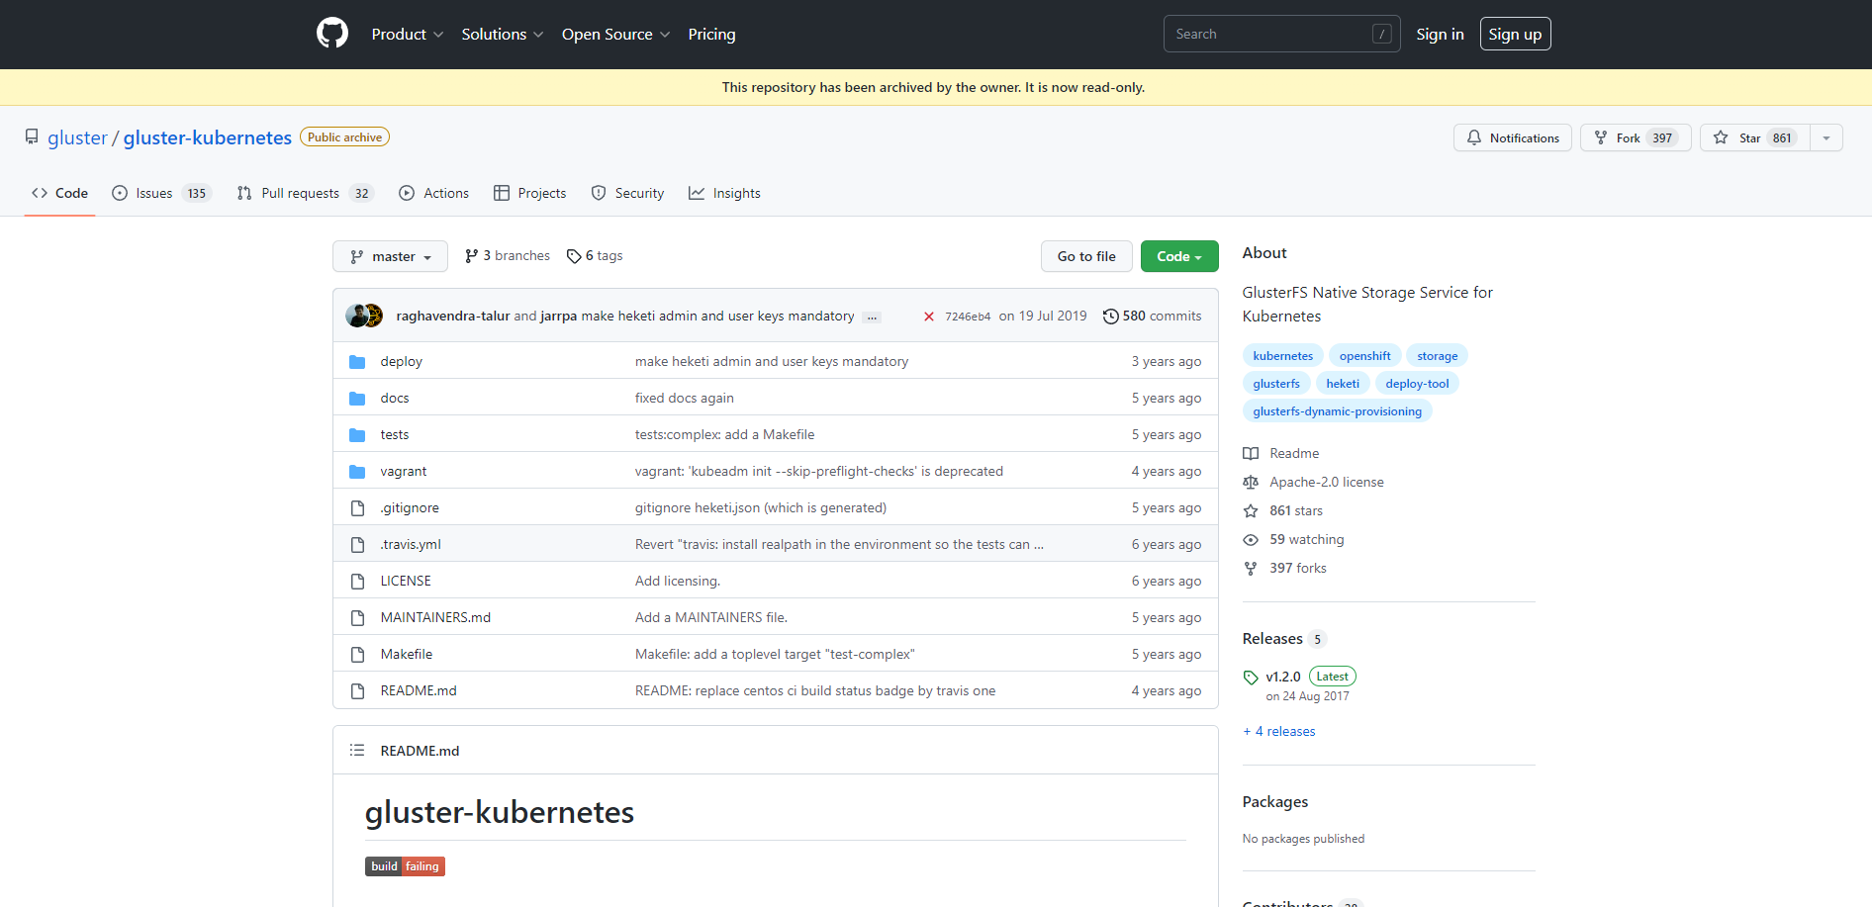
Task: Click the tests folder icon
Action: pyautogui.click(x=357, y=435)
